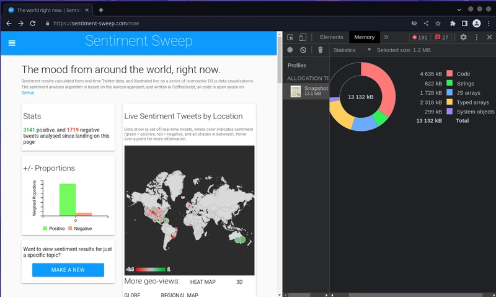Click the site lock security icon
The width and height of the screenshot is (496, 297).
pyautogui.click(x=48, y=24)
